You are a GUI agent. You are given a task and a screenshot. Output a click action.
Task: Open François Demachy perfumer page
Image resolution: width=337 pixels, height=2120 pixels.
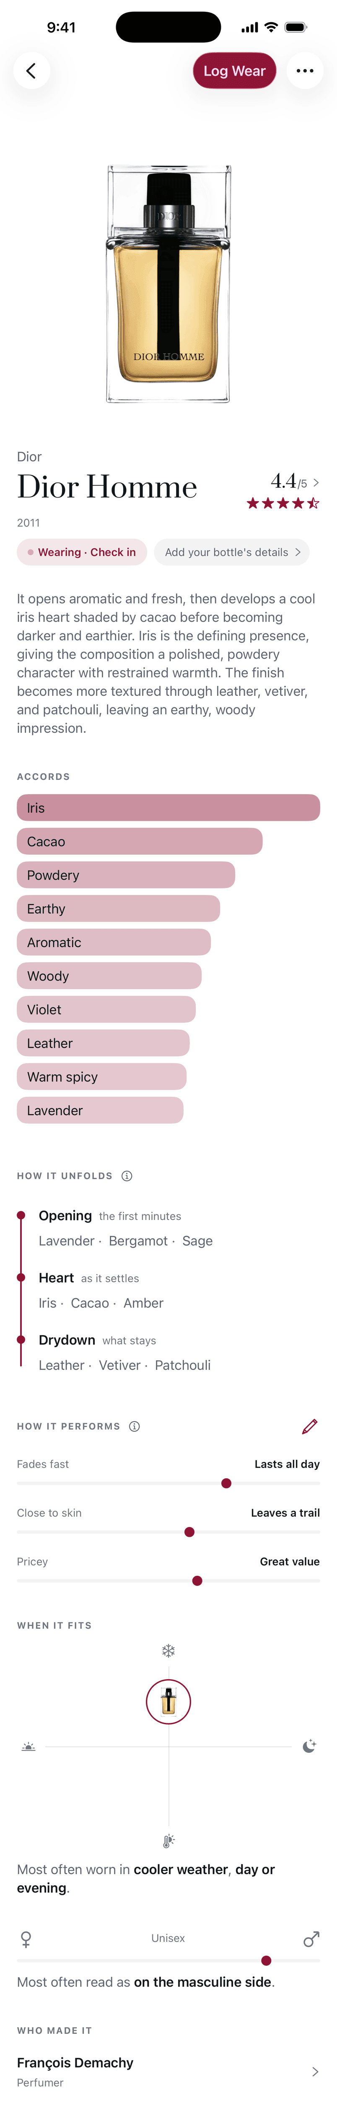pyautogui.click(x=168, y=2071)
